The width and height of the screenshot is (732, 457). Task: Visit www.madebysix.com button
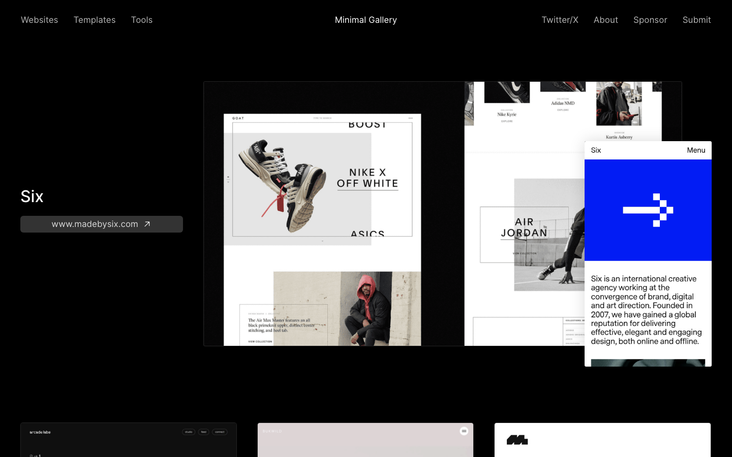coord(102,224)
